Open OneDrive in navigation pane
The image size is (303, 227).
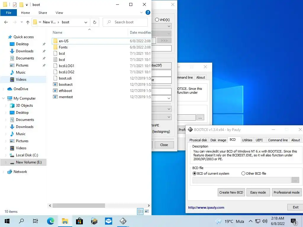pos(21,89)
